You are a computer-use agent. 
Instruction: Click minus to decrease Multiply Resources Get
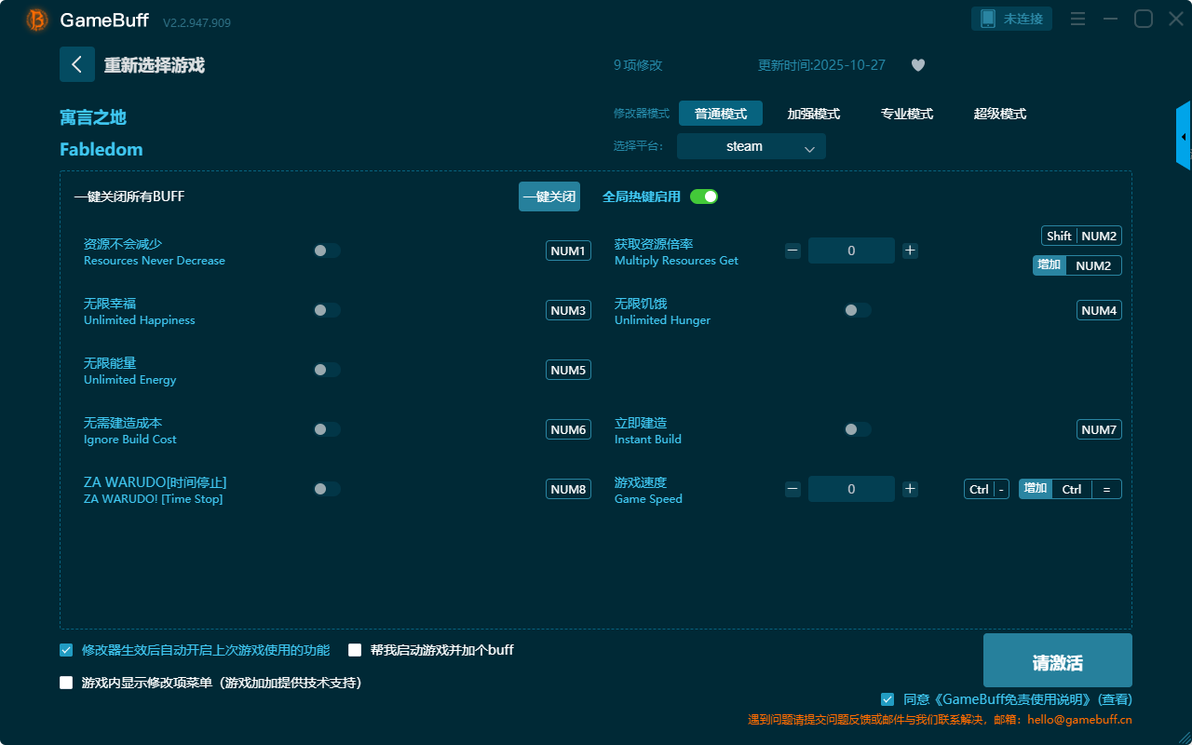(x=792, y=251)
